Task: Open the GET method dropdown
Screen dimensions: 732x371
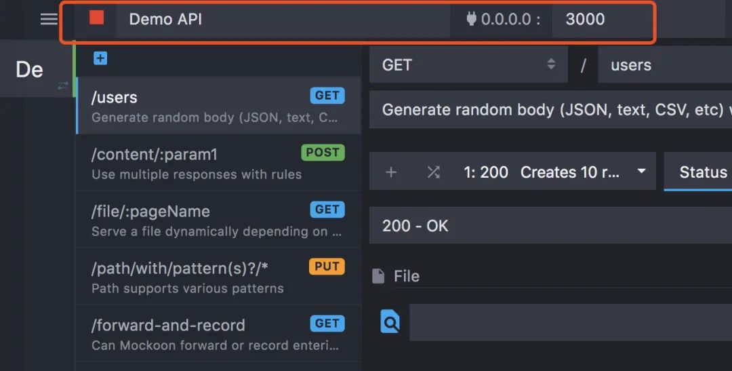Action: coord(468,64)
